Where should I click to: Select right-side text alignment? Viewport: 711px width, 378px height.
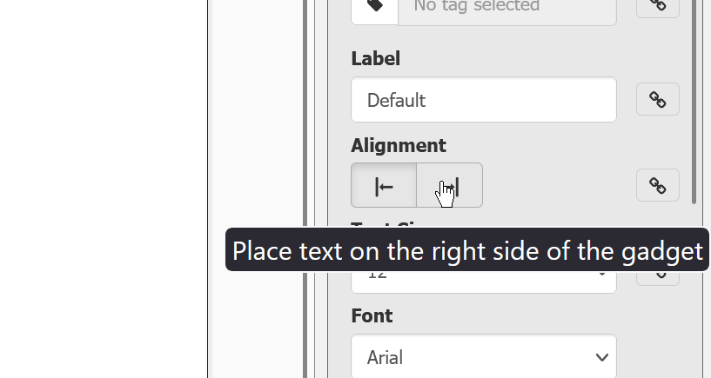449,185
